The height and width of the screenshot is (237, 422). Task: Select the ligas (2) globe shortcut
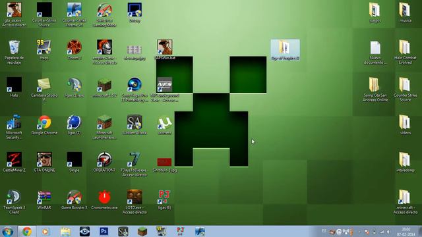(75, 125)
